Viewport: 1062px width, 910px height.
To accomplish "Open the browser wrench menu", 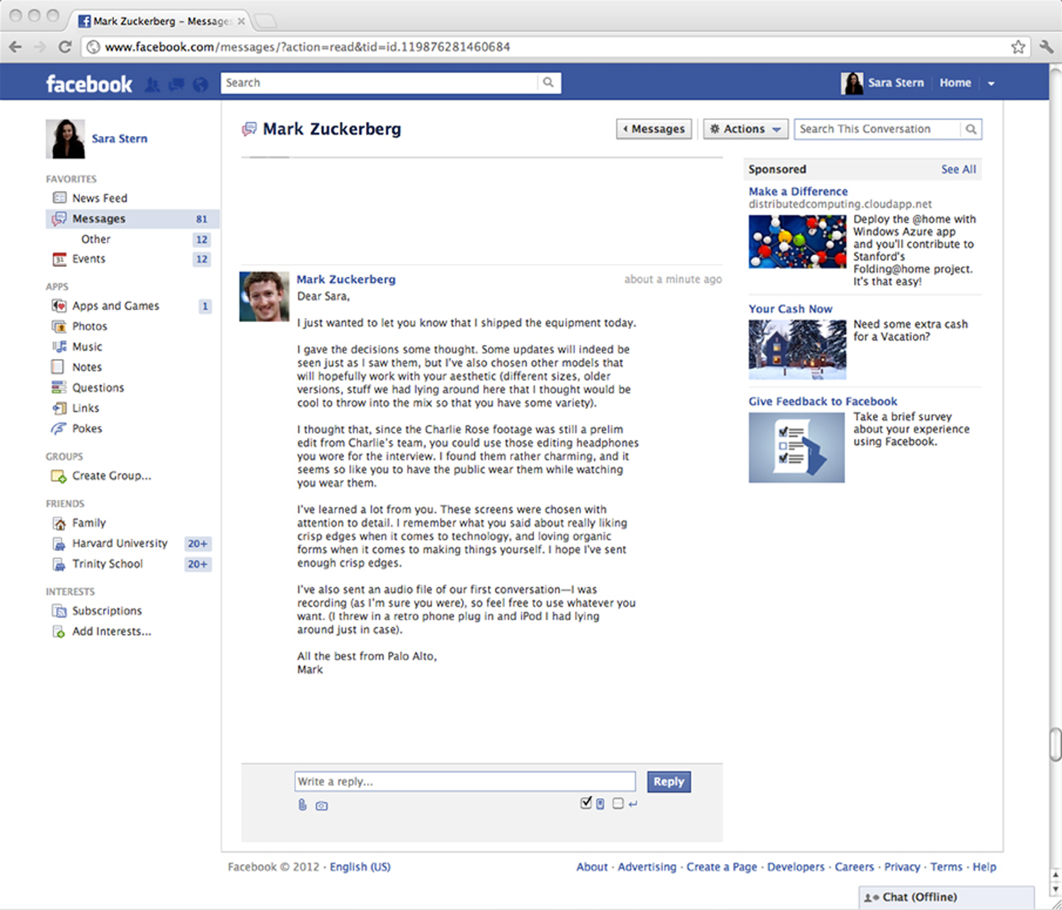I will coord(1046,47).
